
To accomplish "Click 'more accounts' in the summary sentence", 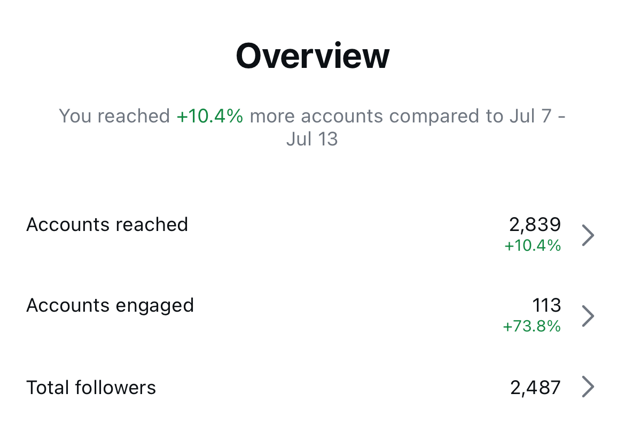I will [316, 116].
